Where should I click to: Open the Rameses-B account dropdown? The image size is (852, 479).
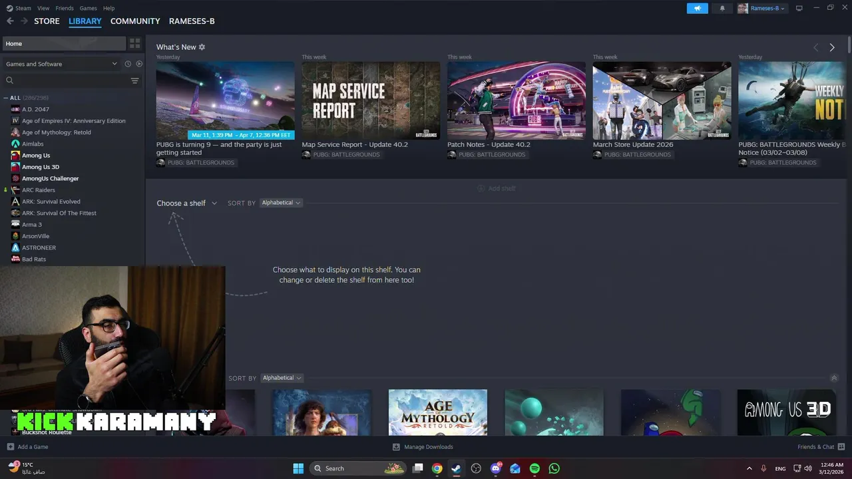click(x=761, y=8)
